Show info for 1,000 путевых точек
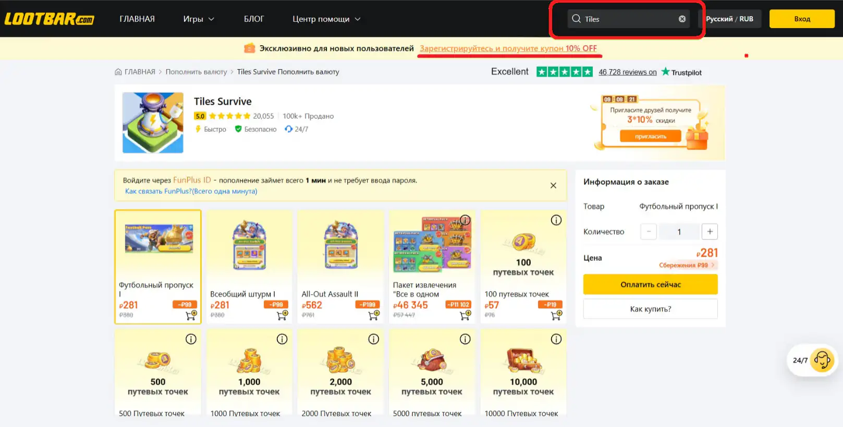Viewport: 843px width, 427px height. 282,339
